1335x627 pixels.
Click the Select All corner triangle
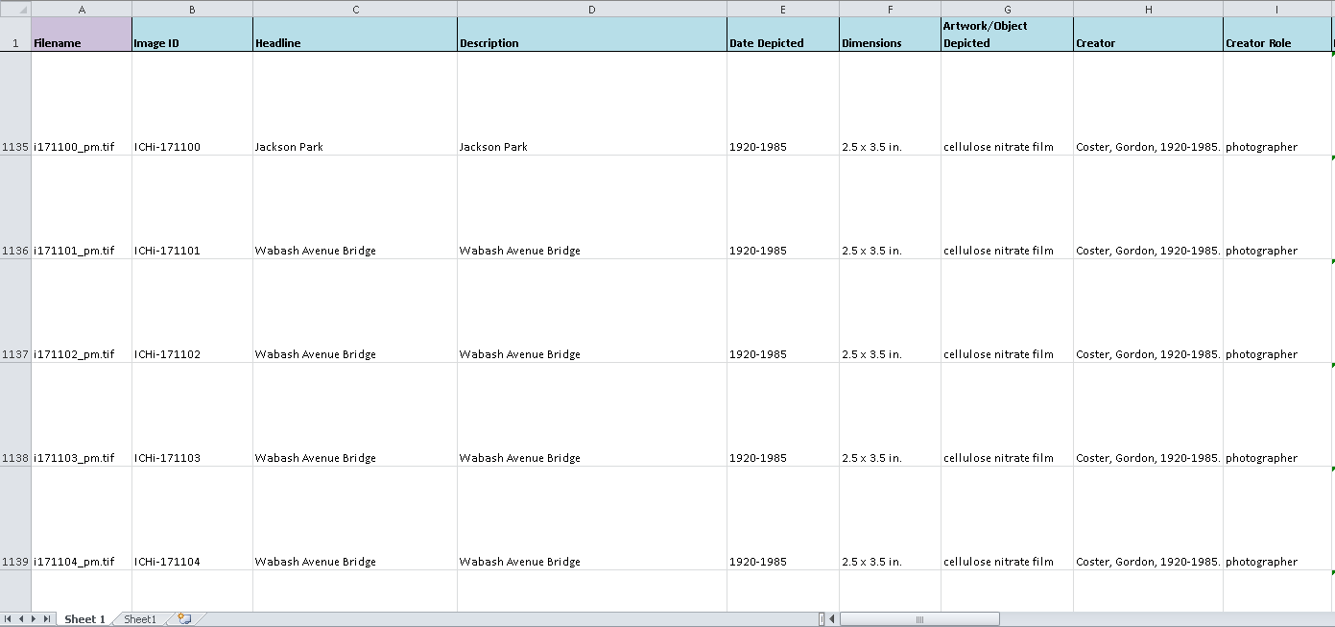[15, 9]
